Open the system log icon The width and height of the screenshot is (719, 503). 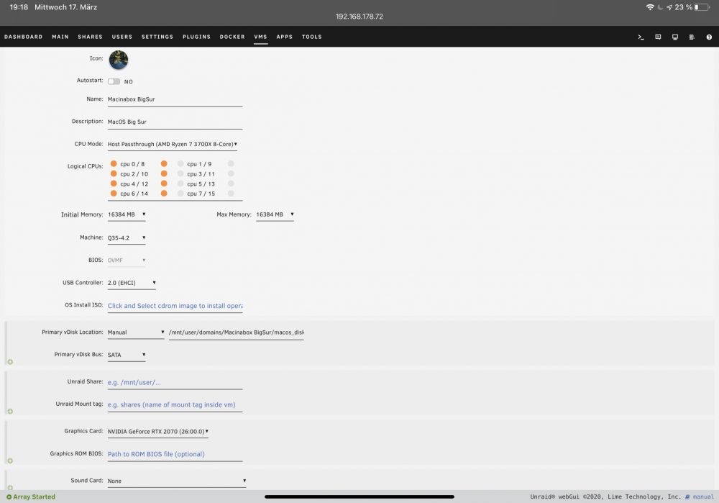point(692,37)
